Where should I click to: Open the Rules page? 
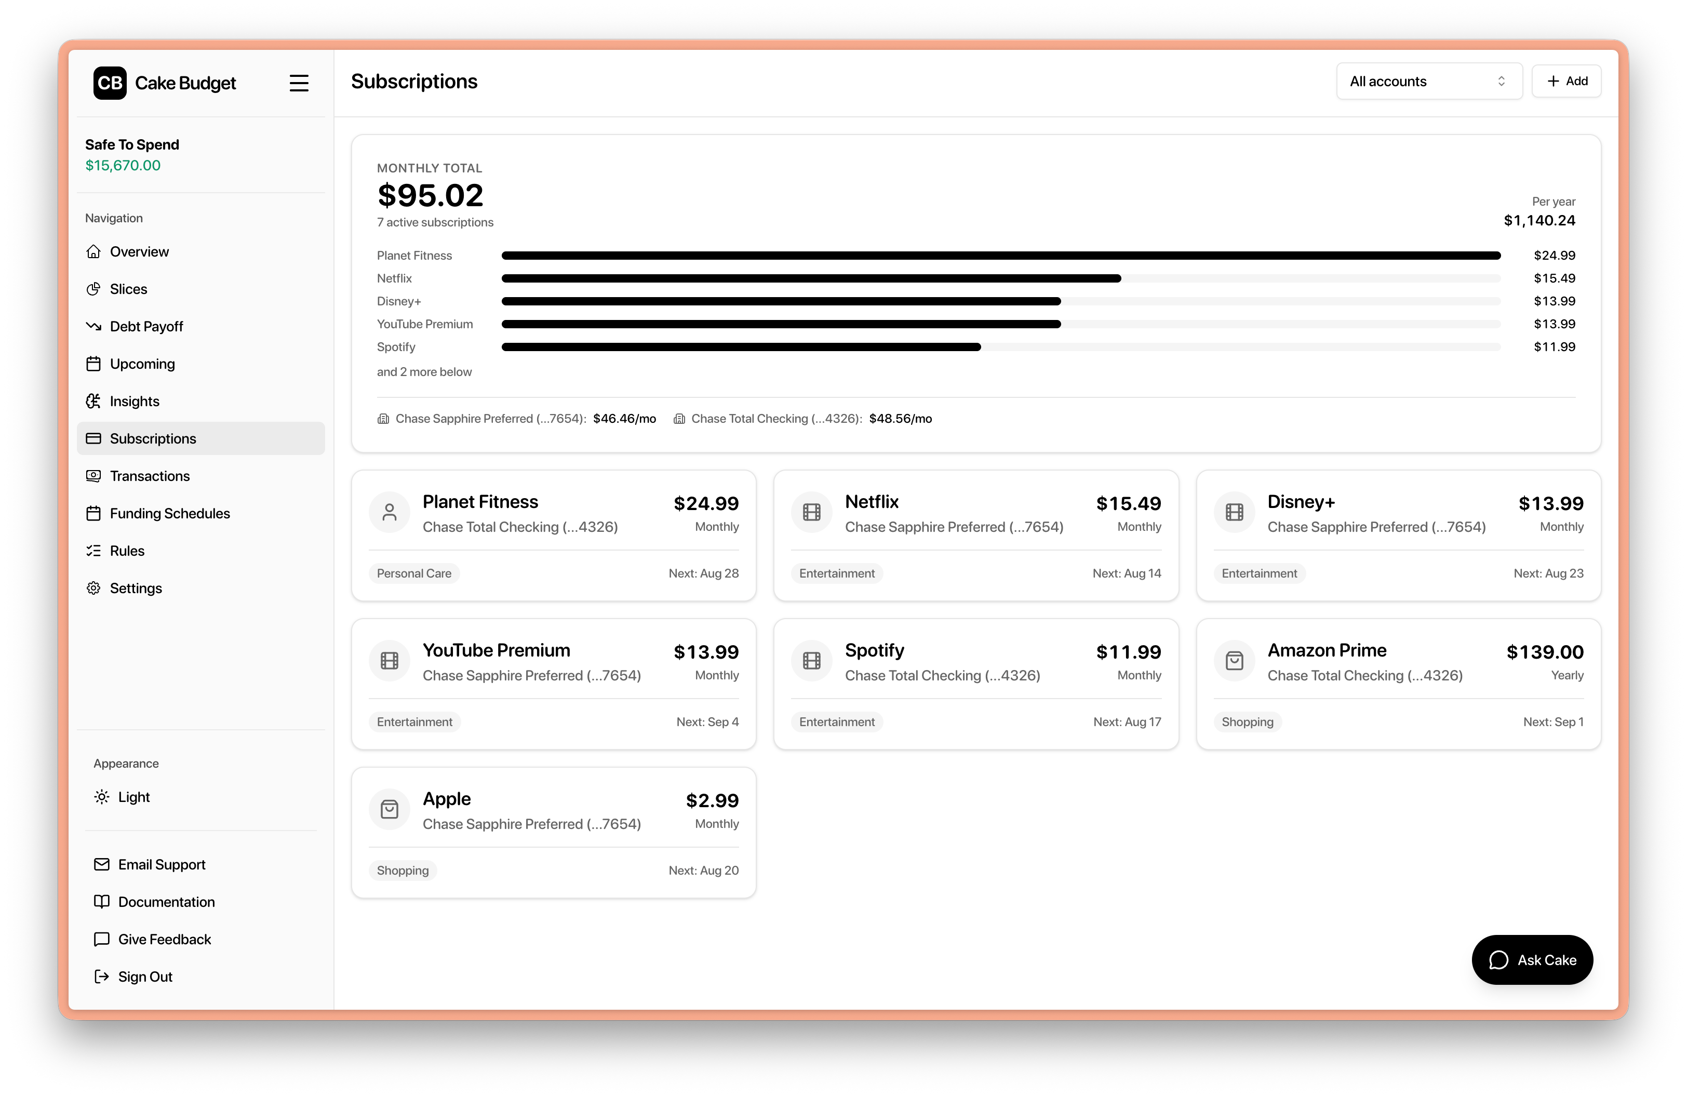pyautogui.click(x=200, y=551)
